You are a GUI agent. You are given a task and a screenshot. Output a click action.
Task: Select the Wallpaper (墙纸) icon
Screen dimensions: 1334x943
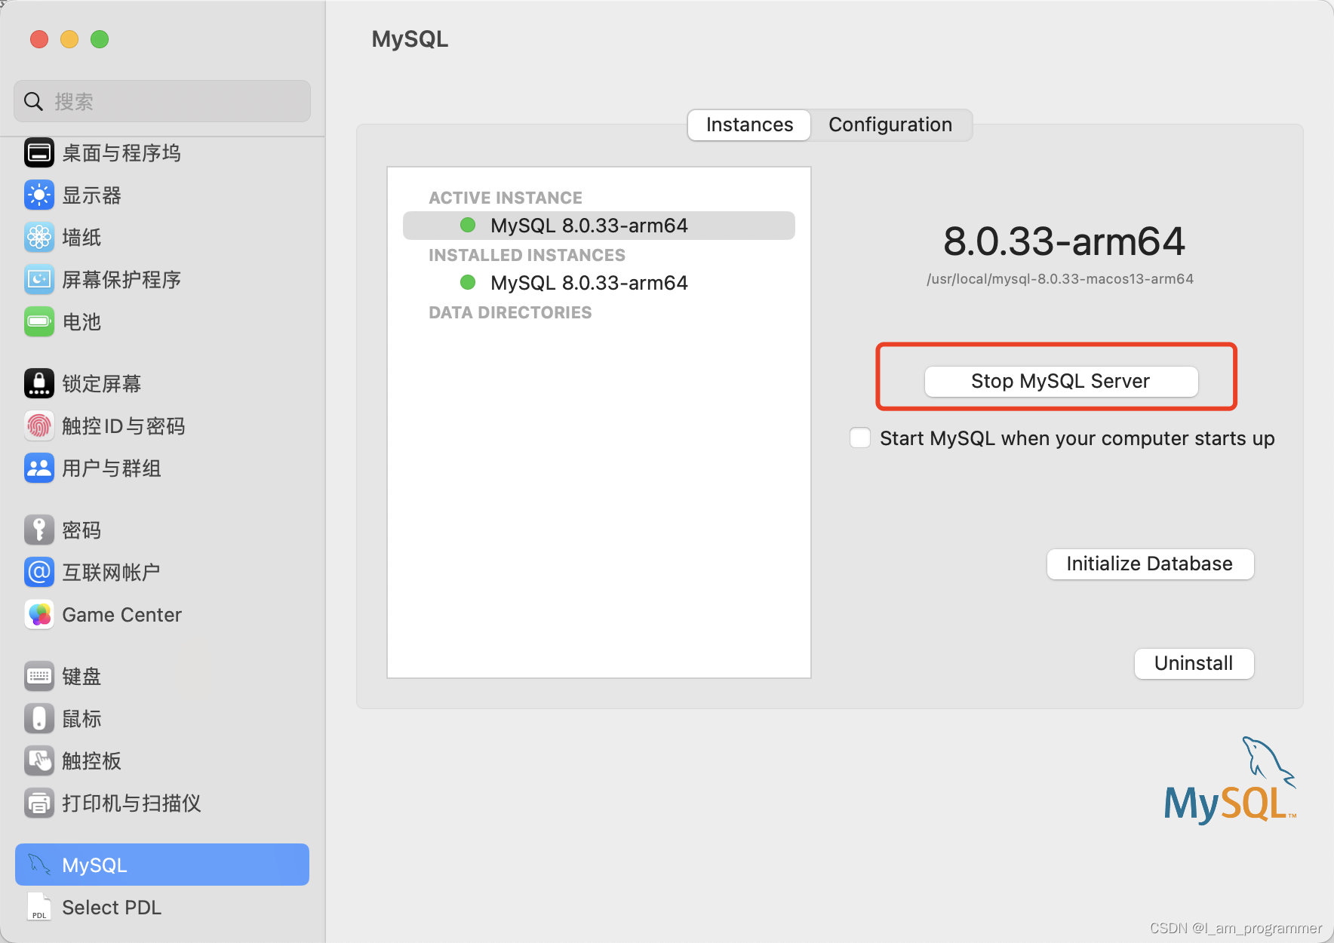(39, 238)
